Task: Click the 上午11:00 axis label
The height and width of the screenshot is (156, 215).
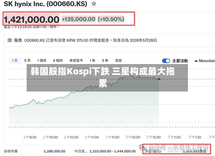Action: 92,137
